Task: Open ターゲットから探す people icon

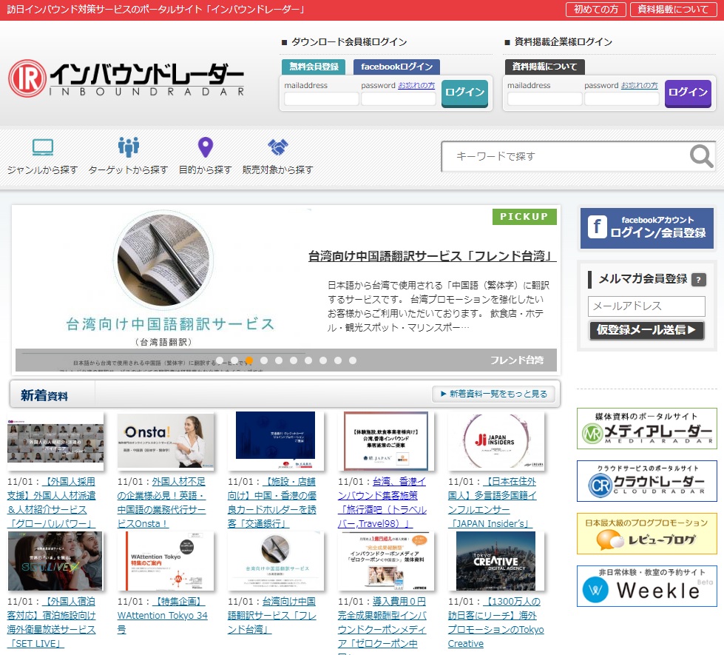Action: click(129, 147)
